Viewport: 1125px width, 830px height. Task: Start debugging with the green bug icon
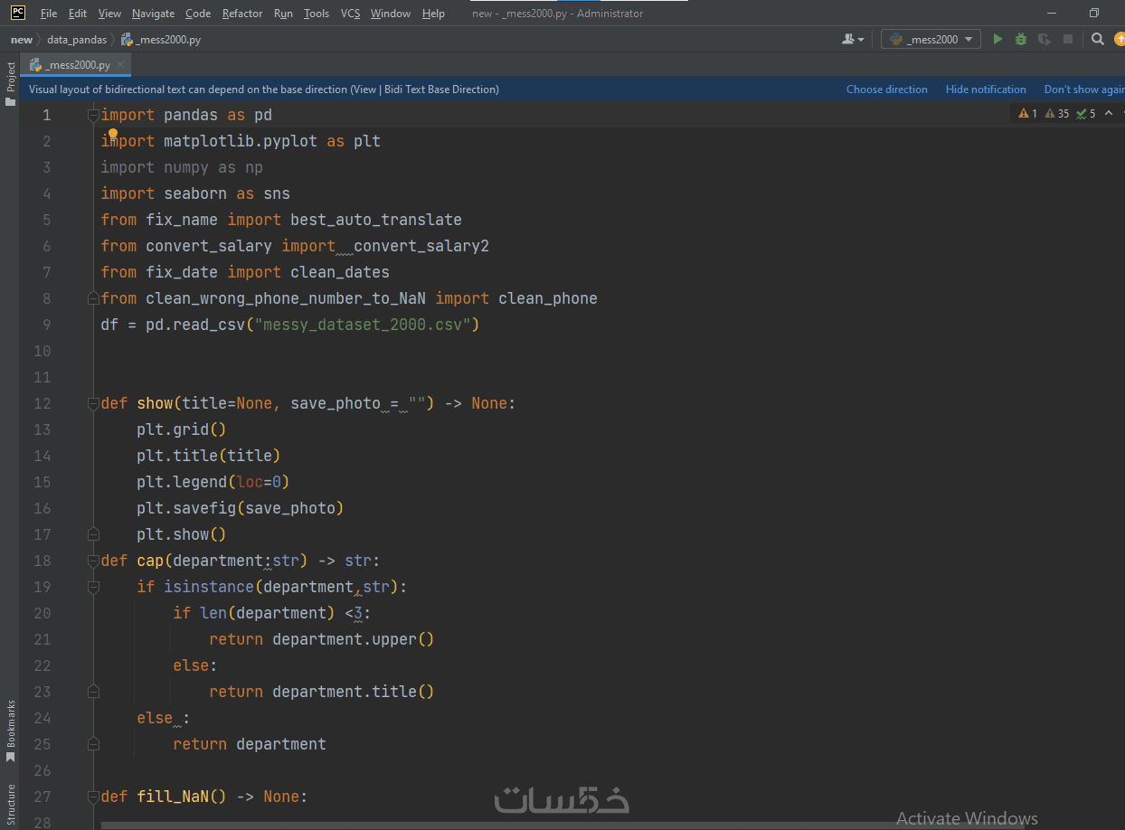[x=1021, y=40]
